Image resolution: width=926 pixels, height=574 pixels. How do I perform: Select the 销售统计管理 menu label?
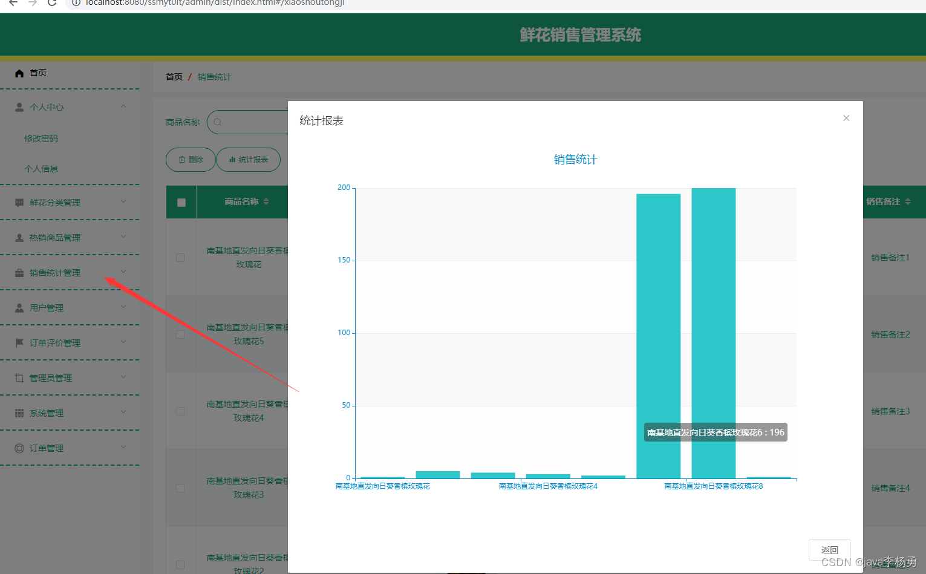point(55,273)
